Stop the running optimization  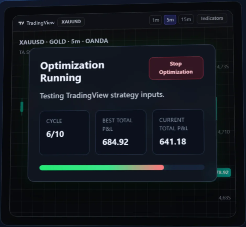pyautogui.click(x=176, y=68)
